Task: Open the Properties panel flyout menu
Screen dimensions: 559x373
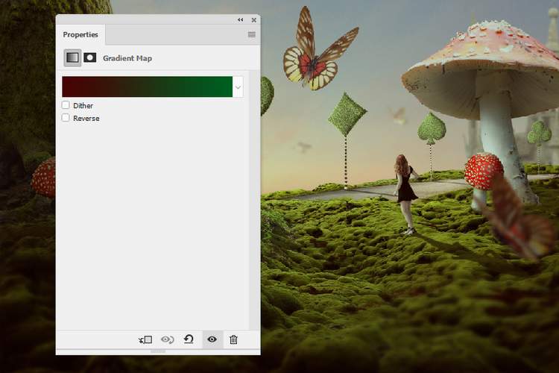Action: point(252,34)
